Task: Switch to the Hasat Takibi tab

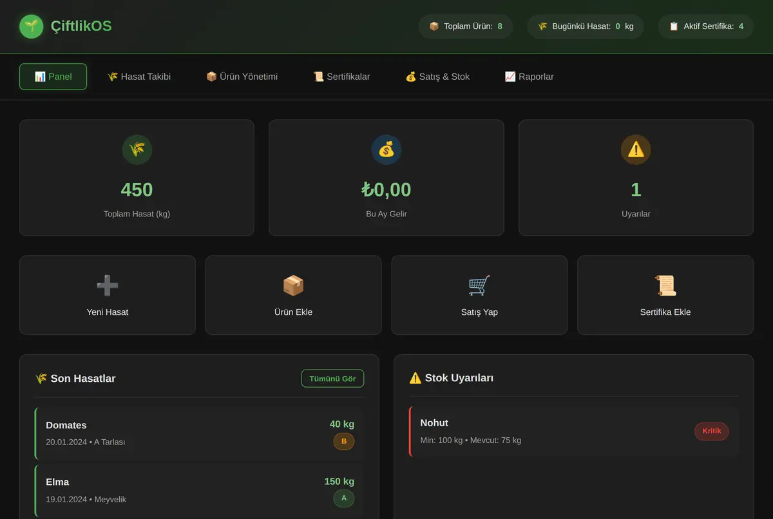Action: 139,77
